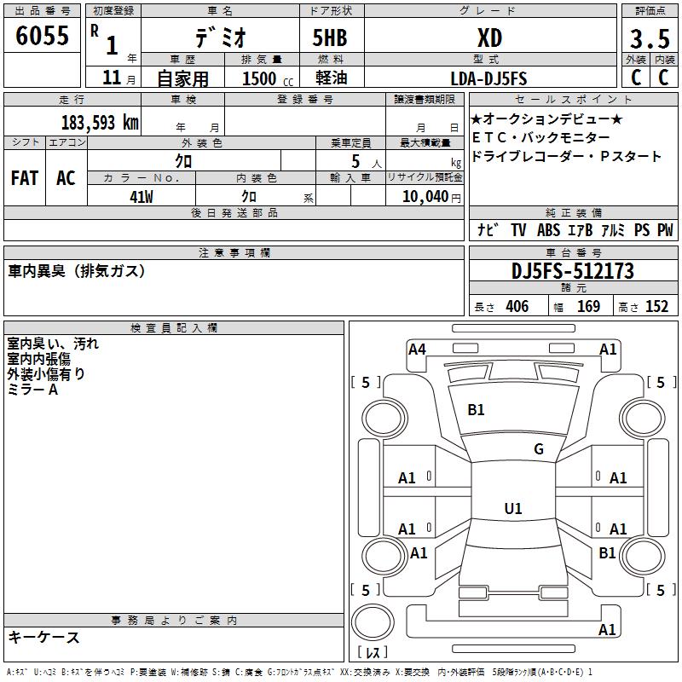Click the TV equipment label
Image resolution: width=682 pixels, height=682 pixels.
[x=518, y=229]
